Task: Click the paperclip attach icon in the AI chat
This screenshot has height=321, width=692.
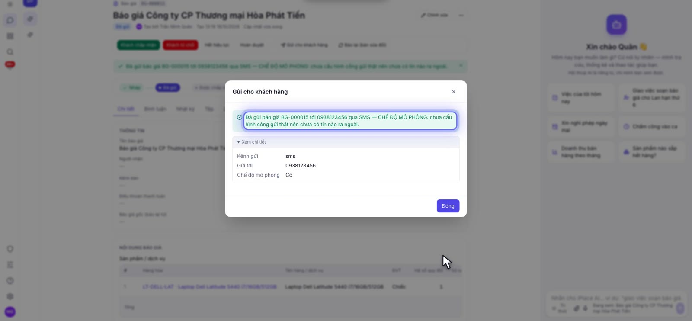Action: click(576, 308)
